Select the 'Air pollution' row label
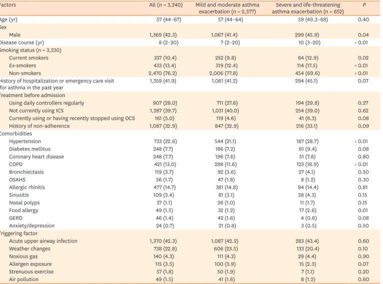The image size is (383, 284). point(23,279)
